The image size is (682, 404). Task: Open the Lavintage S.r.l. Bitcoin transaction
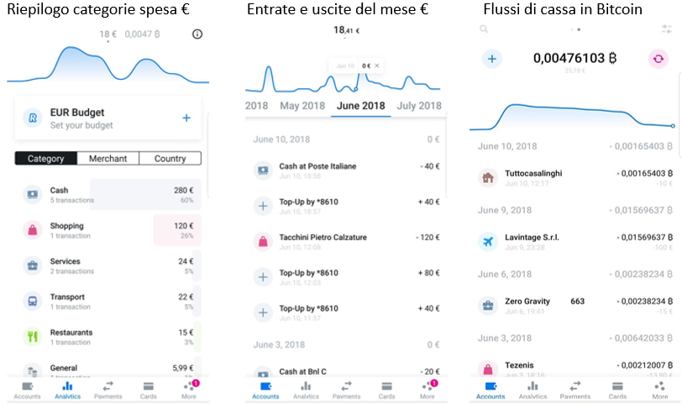pos(575,241)
